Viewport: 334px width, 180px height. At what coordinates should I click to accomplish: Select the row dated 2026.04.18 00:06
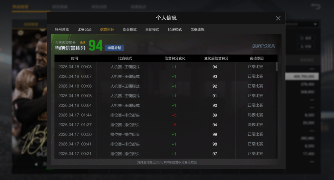tap(165, 86)
